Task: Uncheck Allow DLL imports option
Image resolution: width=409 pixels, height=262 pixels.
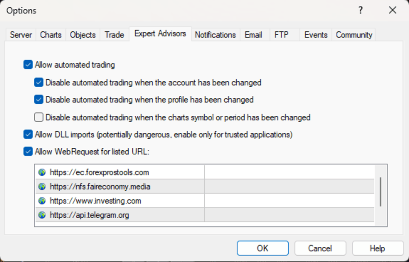Action: tap(28, 135)
